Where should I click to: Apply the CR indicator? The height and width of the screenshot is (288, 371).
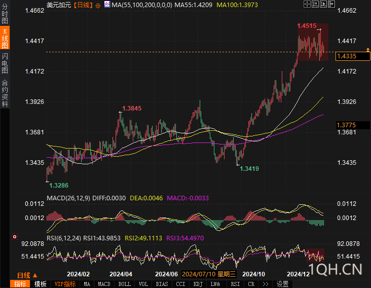(x=251, y=284)
